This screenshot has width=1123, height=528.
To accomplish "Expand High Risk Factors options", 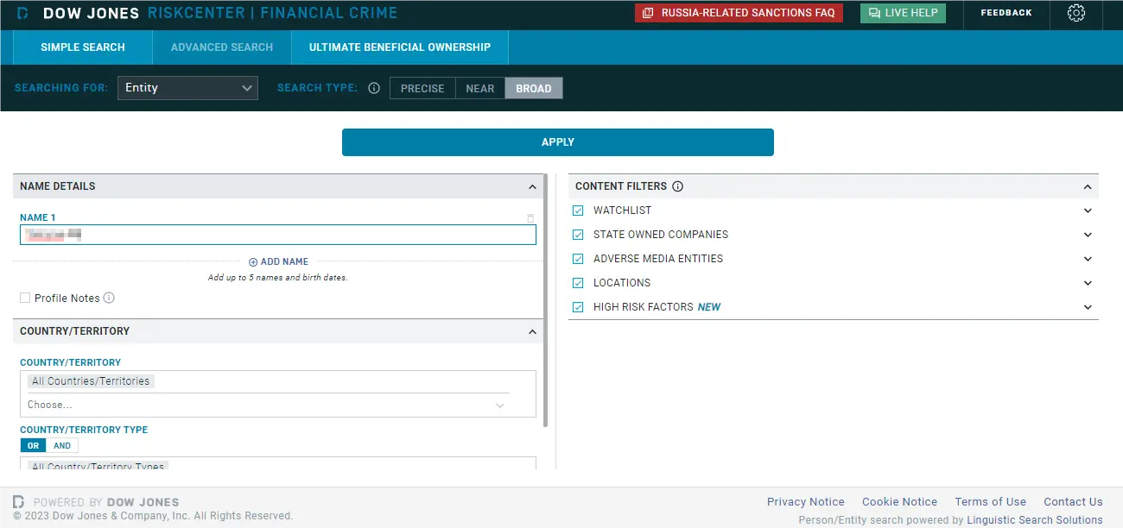I will pos(1088,307).
